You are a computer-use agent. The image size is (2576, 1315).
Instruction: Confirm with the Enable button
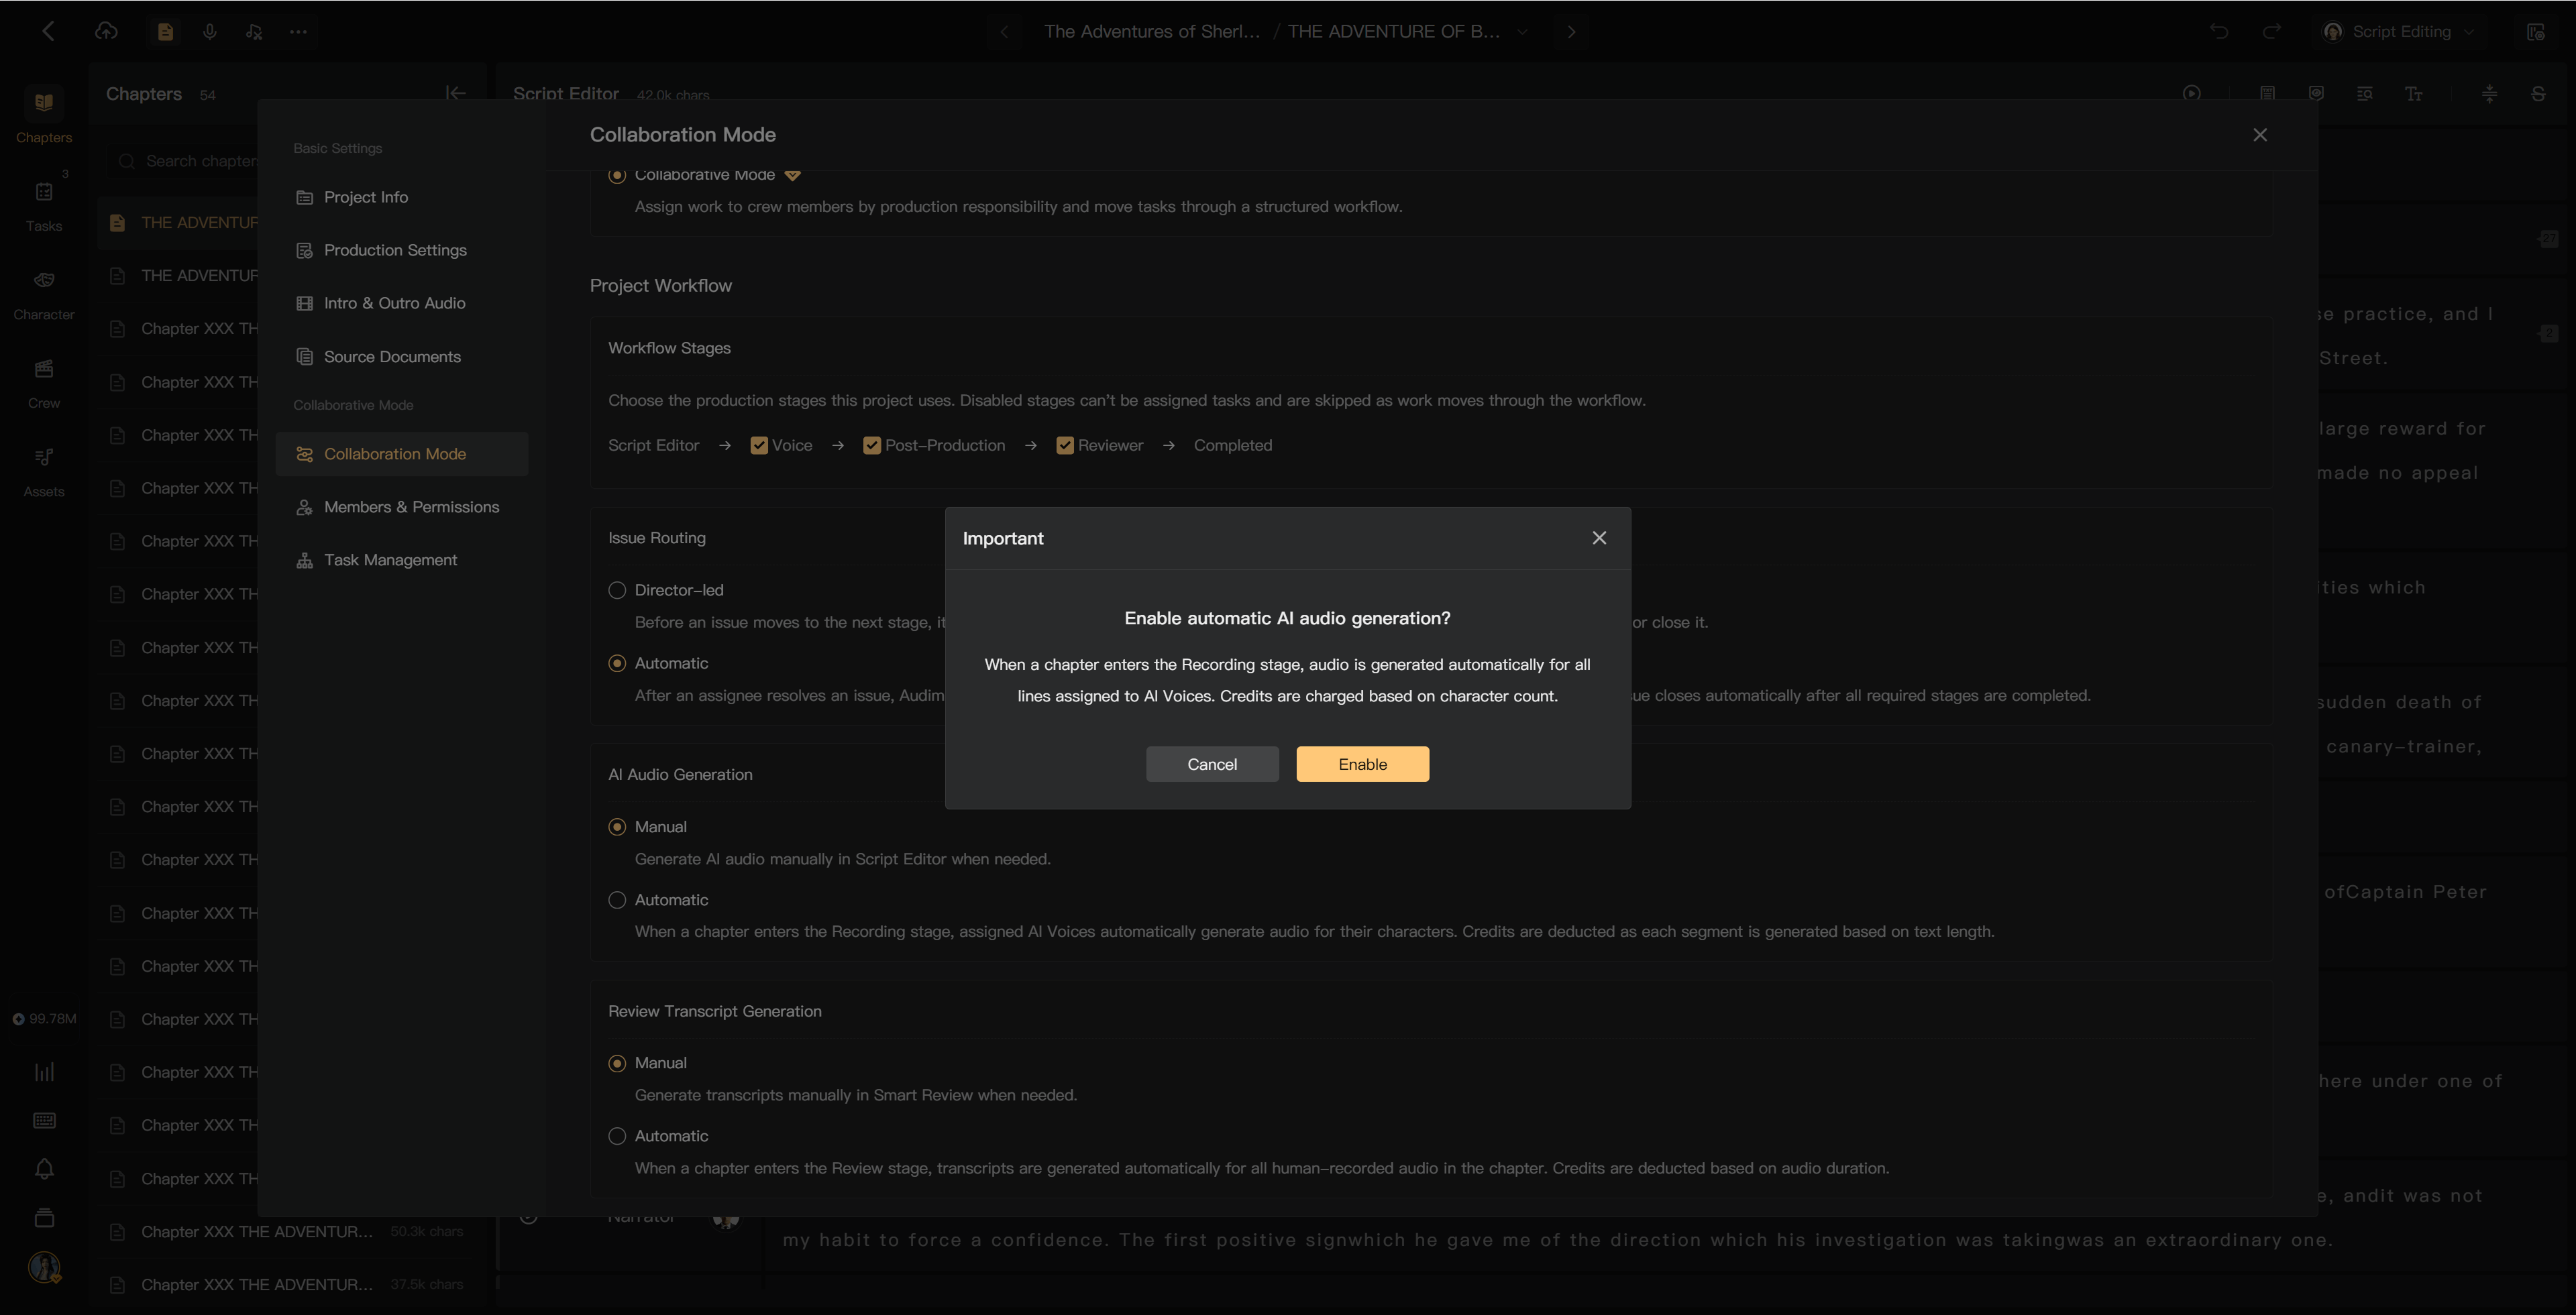tap(1362, 763)
